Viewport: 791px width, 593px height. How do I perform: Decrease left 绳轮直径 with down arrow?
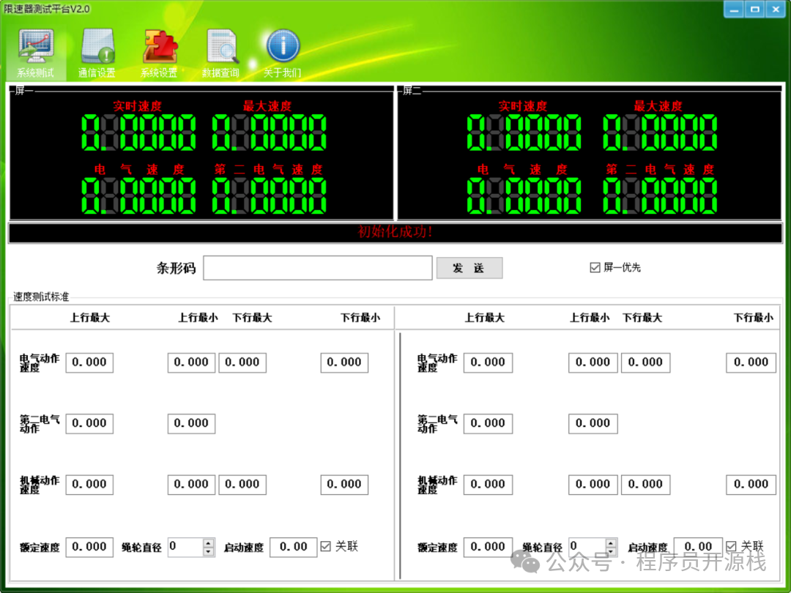coord(209,551)
